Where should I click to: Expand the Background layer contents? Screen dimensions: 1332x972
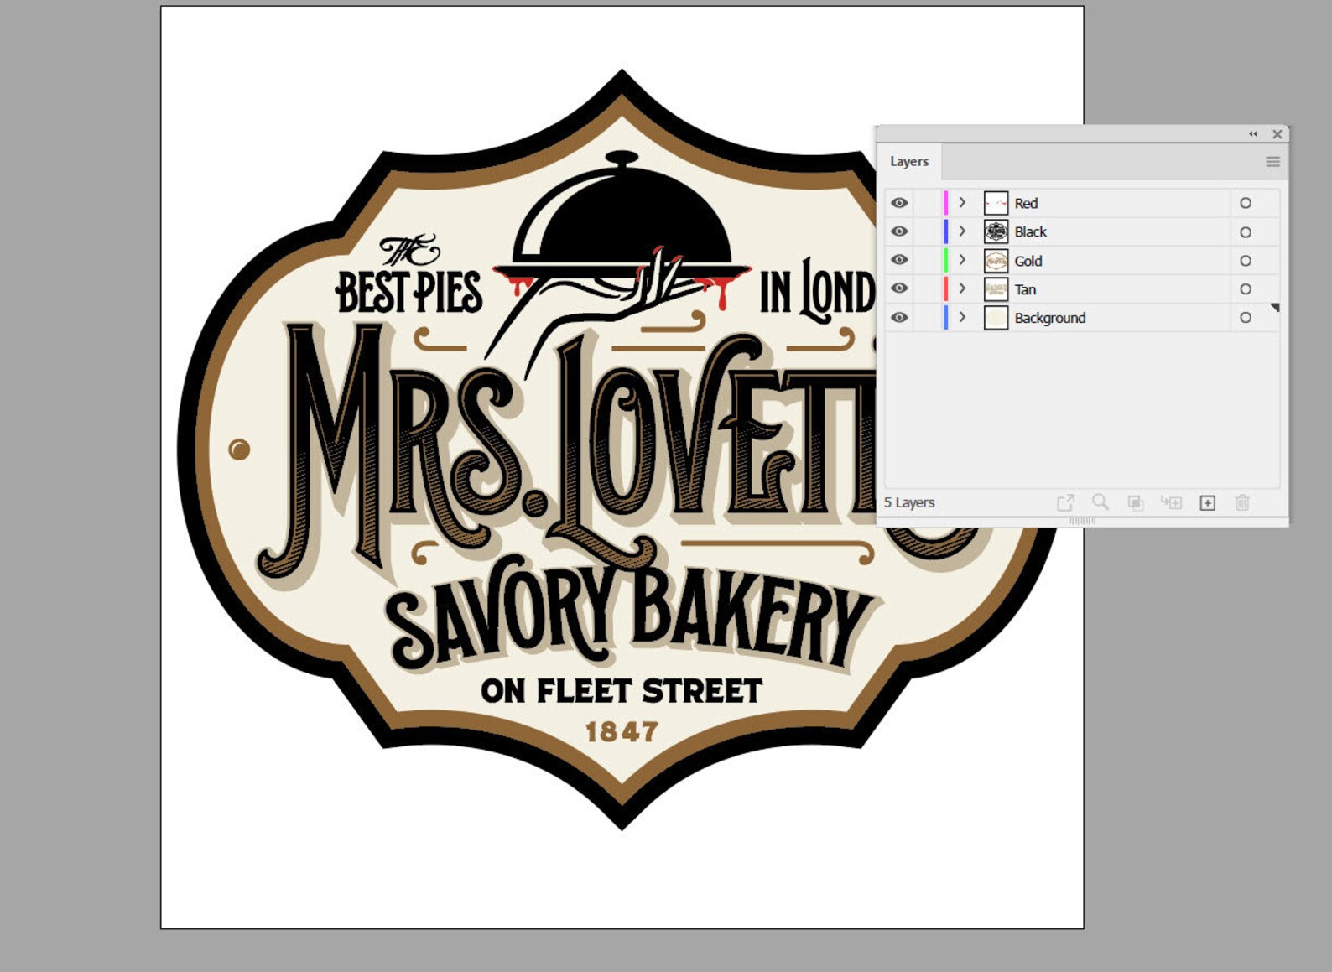(962, 318)
